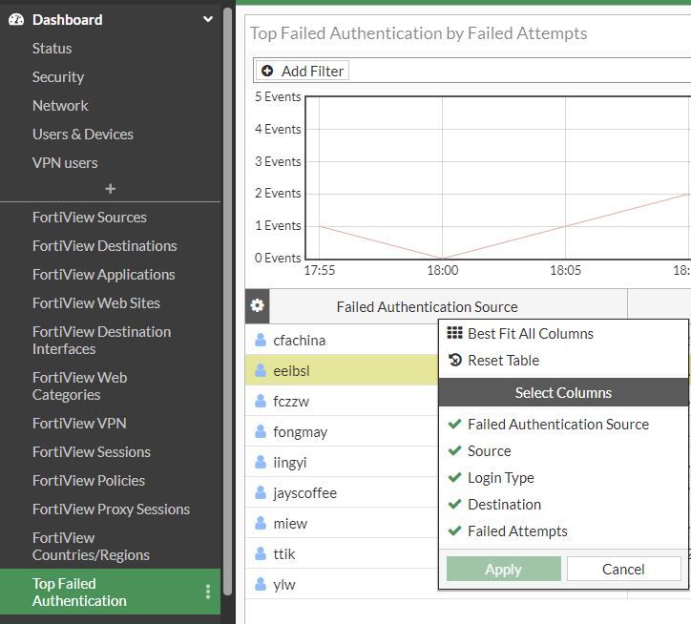The image size is (691, 624).
Task: Select the cfachina row
Action: 342,340
